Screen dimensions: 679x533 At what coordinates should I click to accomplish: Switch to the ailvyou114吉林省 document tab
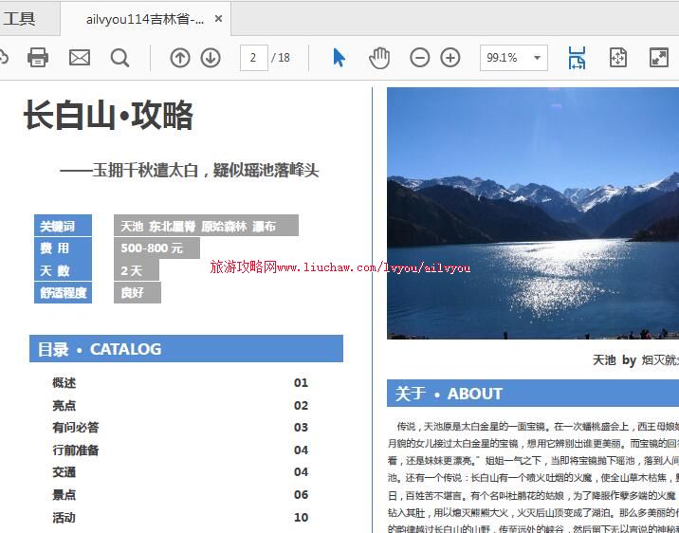[x=144, y=19]
